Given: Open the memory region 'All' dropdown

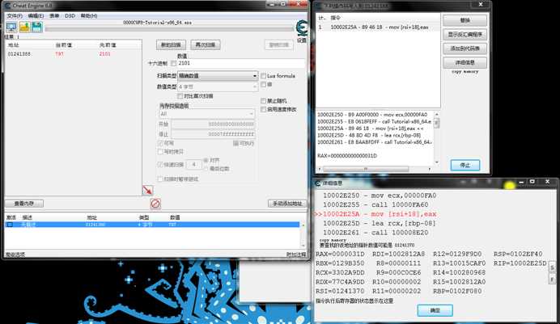Looking at the screenshot, I should click(x=206, y=114).
